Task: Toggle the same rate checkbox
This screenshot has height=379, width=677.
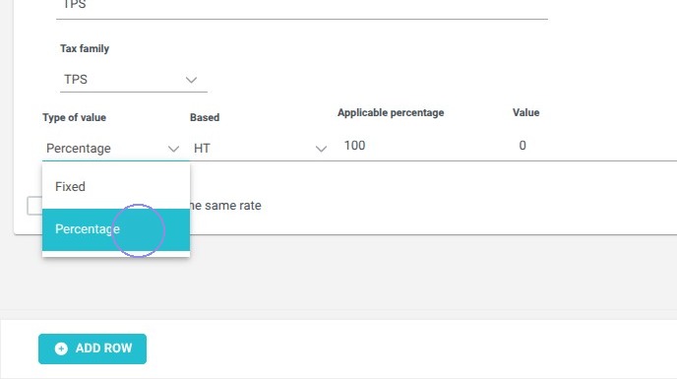Action: [34, 206]
